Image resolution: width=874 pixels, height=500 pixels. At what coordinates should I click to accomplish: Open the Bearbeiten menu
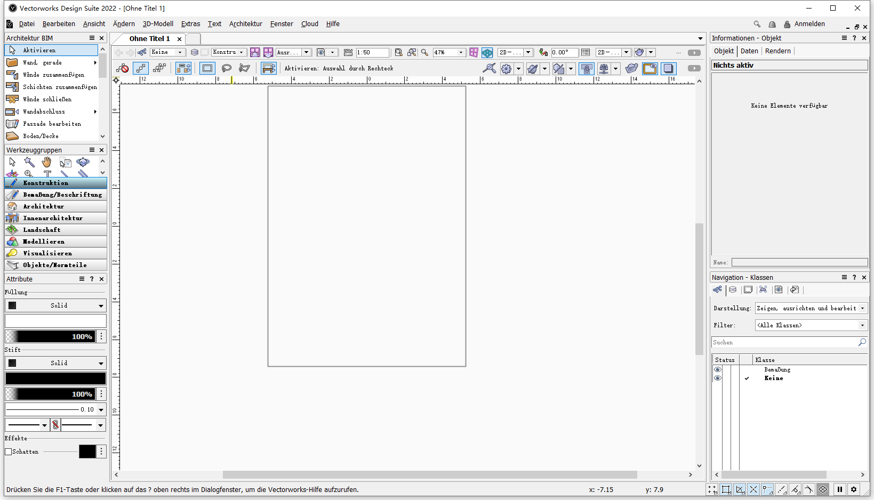(59, 24)
